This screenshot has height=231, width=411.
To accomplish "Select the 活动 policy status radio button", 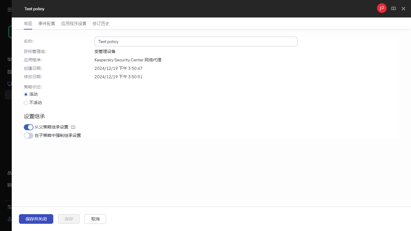I will coord(26,94).
